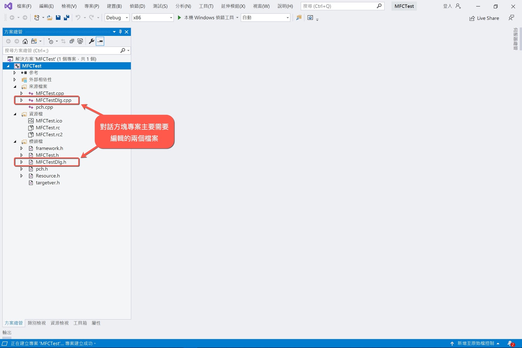Collapse the MFCTest project node
The width and height of the screenshot is (522, 348).
(x=8, y=66)
